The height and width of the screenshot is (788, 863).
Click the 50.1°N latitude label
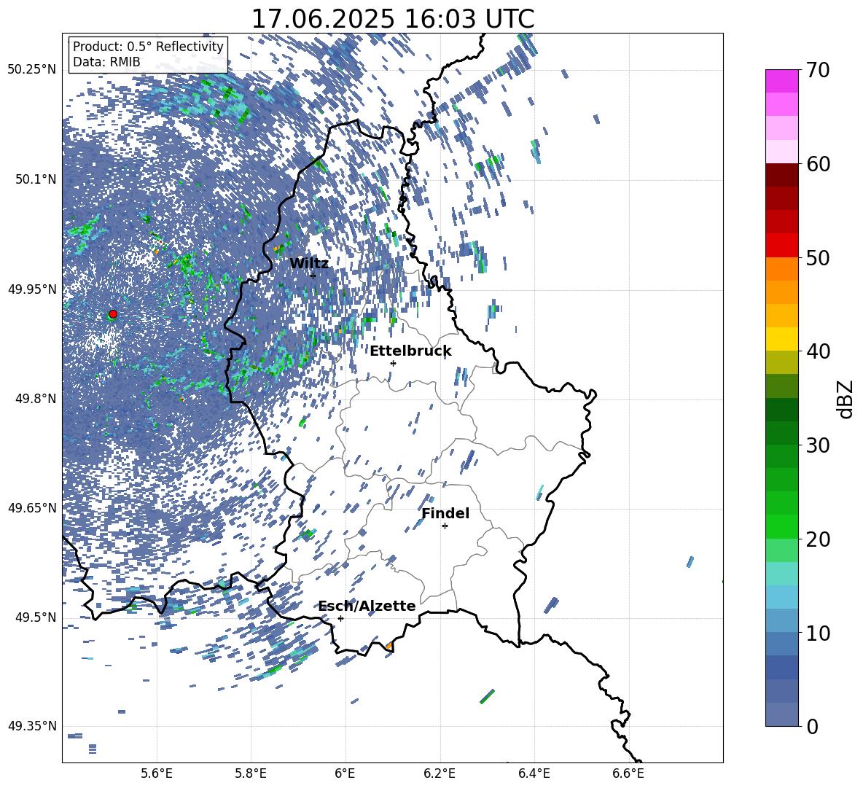click(x=35, y=179)
